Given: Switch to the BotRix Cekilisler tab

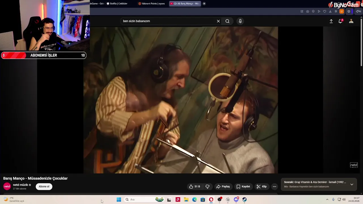Looking at the screenshot, I should click(117, 4).
